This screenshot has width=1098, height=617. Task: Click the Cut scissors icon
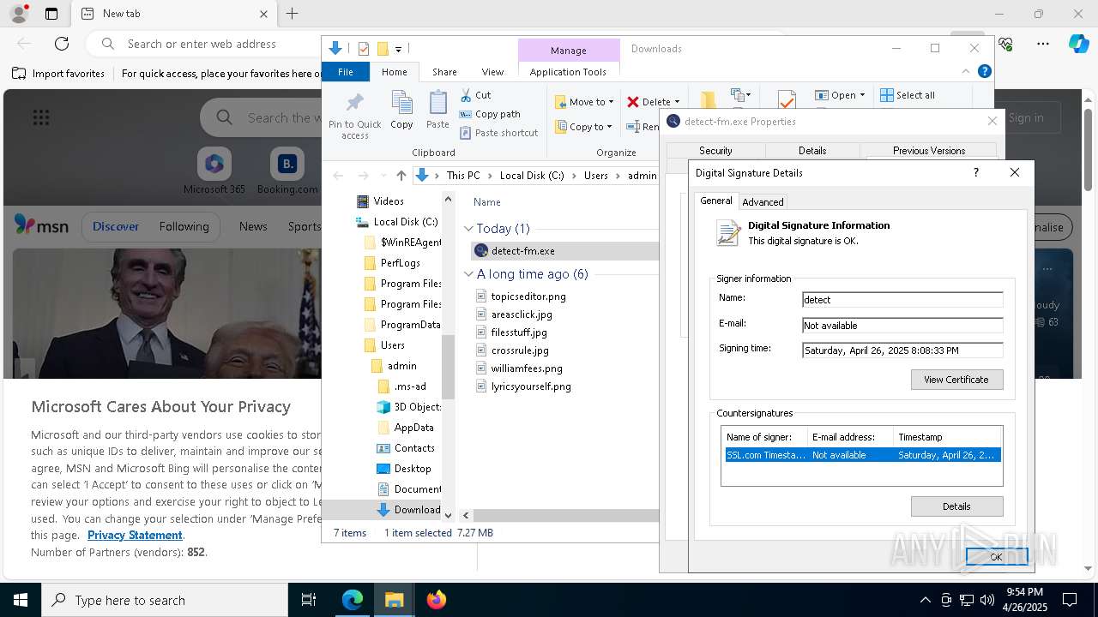[x=466, y=95]
